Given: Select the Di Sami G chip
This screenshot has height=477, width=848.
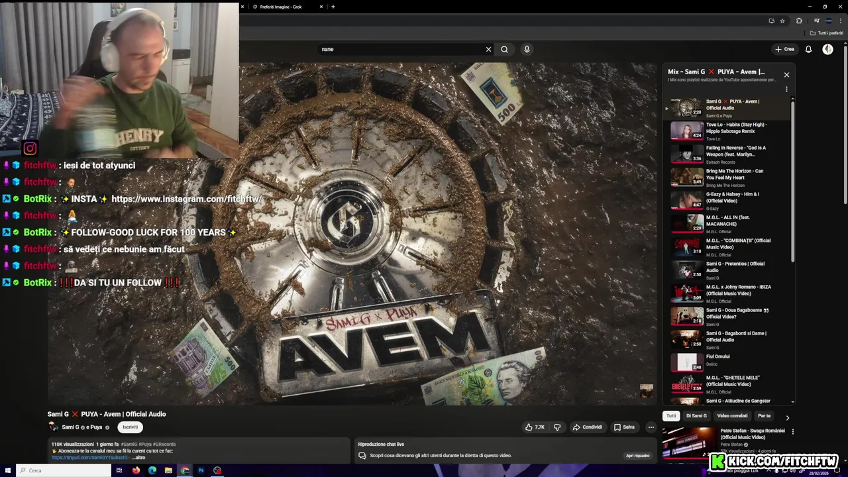Looking at the screenshot, I should tap(696, 416).
